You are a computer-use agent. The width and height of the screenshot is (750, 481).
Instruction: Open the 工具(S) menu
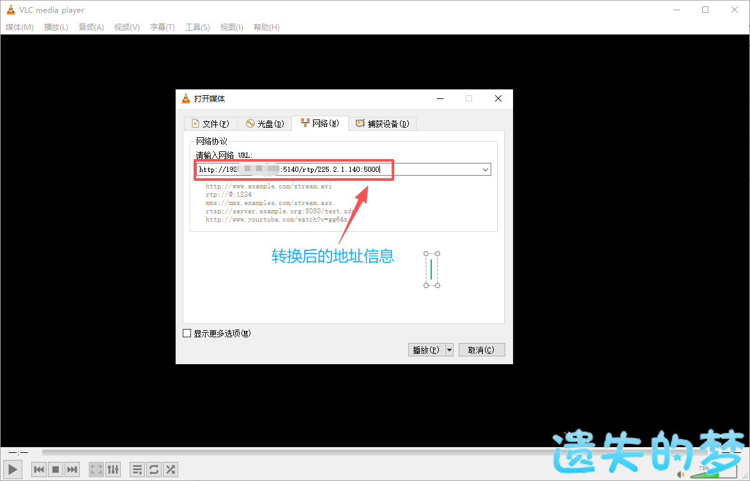[197, 27]
